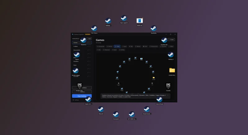
Task: Choose the Heart layout option
Action: (x=114, y=50)
